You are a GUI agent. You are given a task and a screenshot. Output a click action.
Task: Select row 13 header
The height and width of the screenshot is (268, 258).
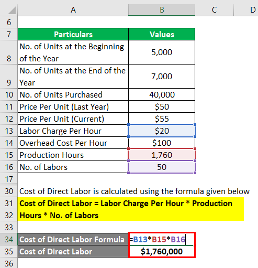(x=9, y=131)
